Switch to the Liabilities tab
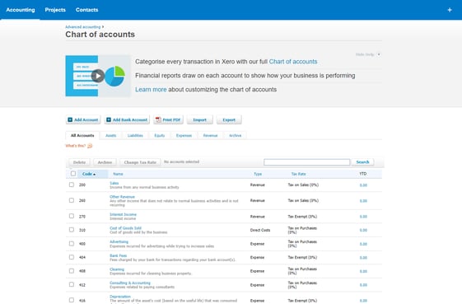Viewport: 462px width, 304px height. 135,135
